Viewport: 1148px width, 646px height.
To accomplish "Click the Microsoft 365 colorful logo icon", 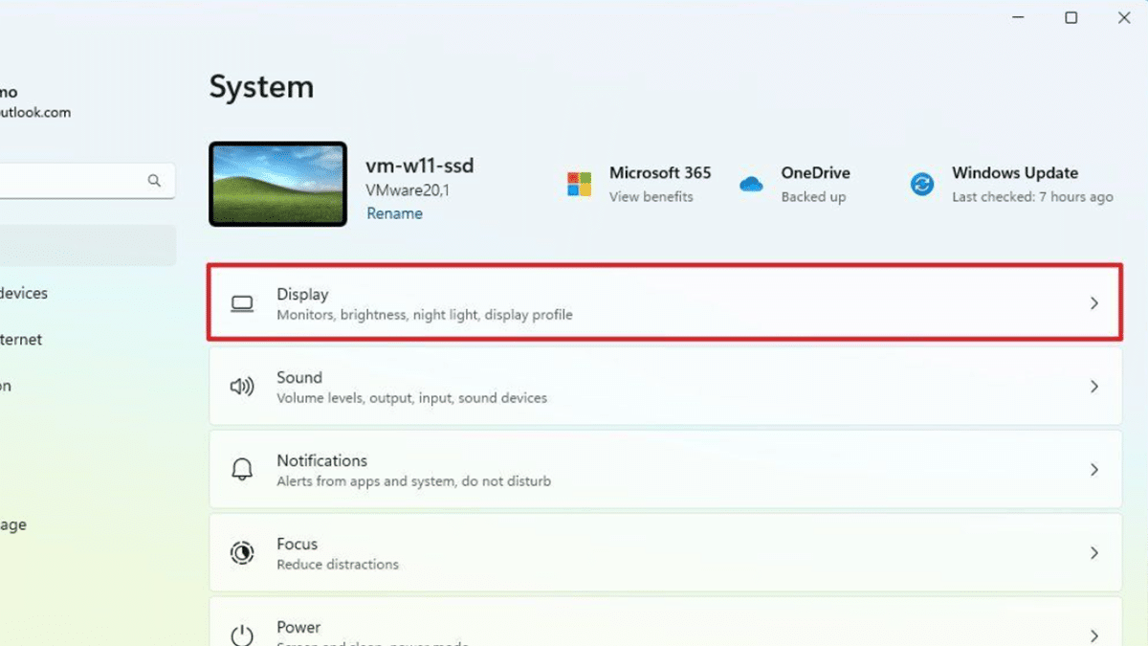I will point(579,184).
